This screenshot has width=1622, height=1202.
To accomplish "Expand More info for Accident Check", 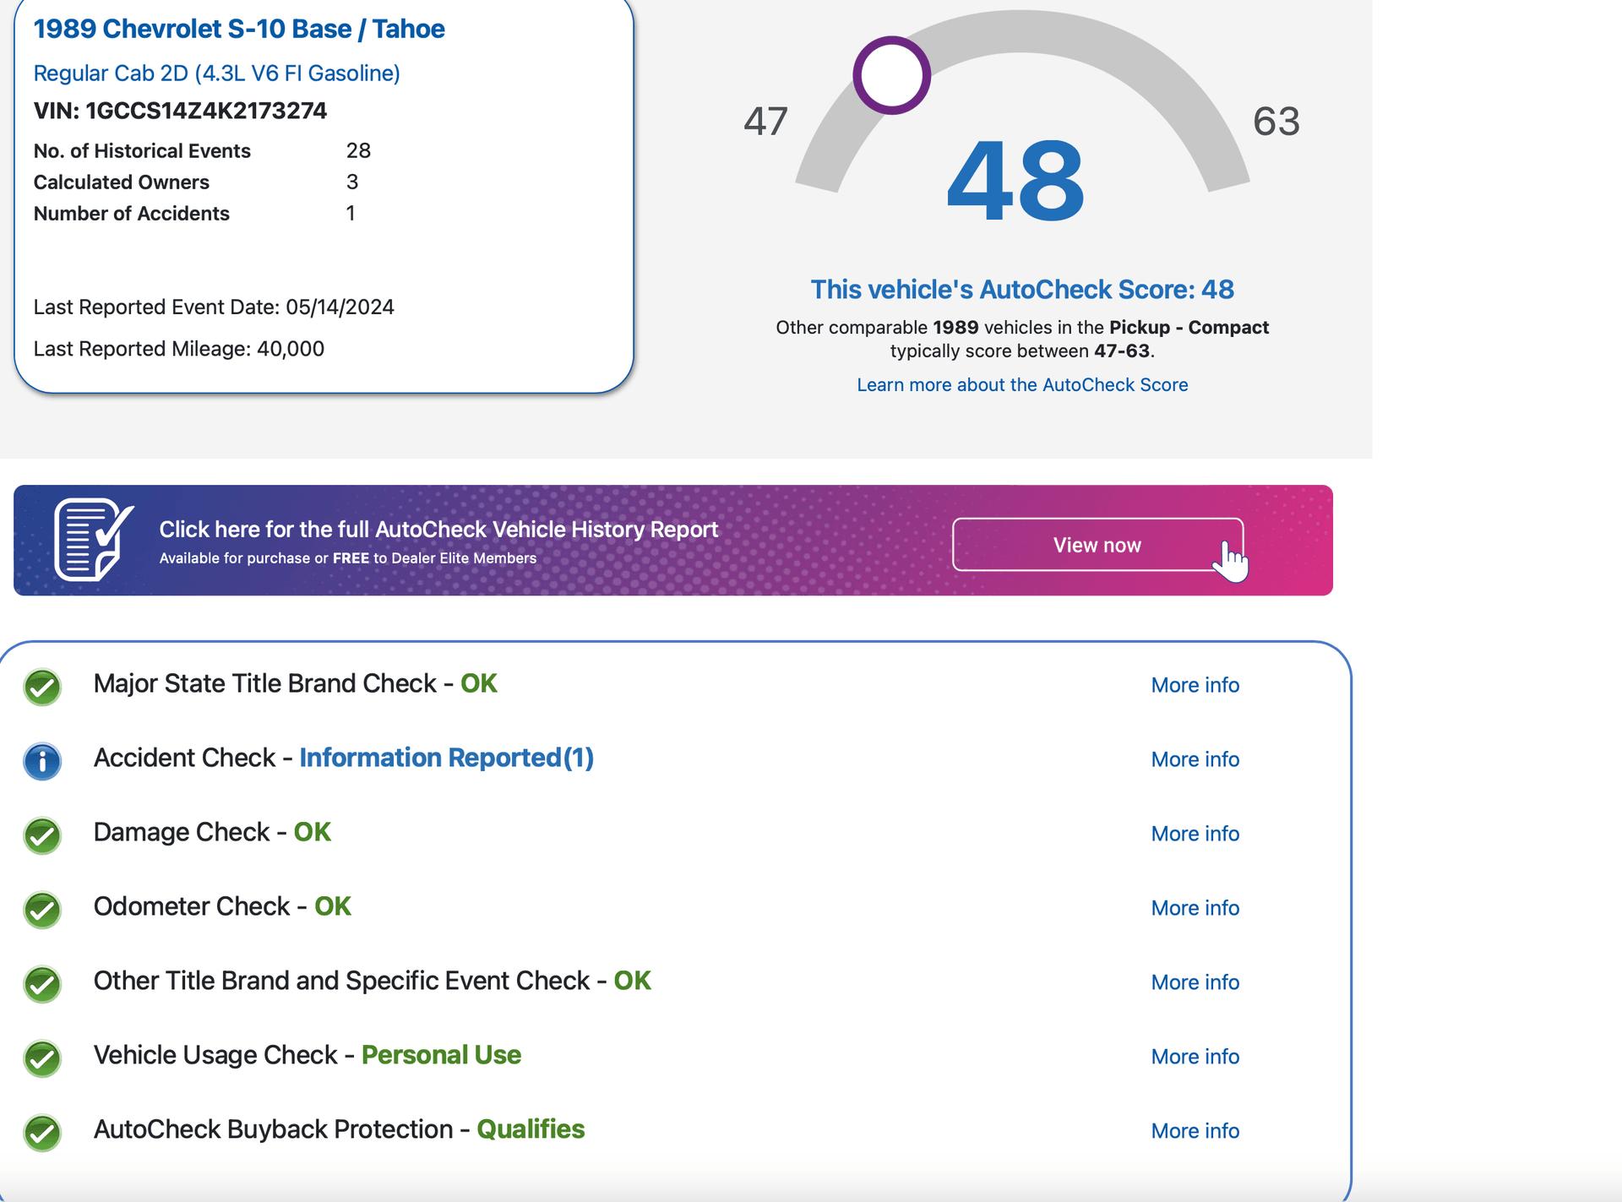I will click(x=1195, y=759).
